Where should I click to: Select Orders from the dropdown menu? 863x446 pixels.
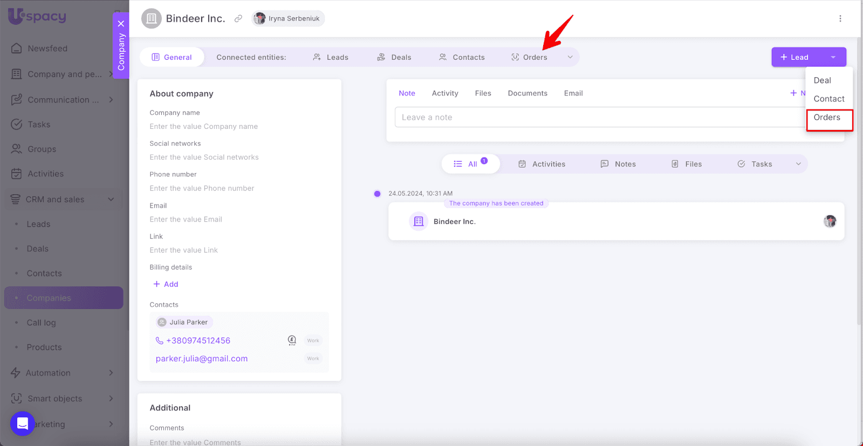point(827,118)
